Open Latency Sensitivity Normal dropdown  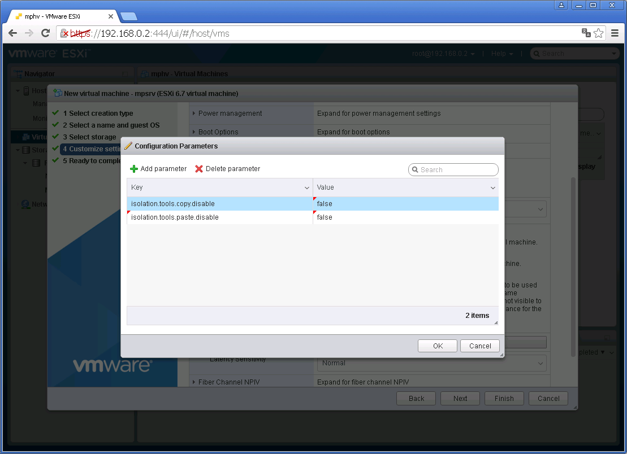point(432,363)
